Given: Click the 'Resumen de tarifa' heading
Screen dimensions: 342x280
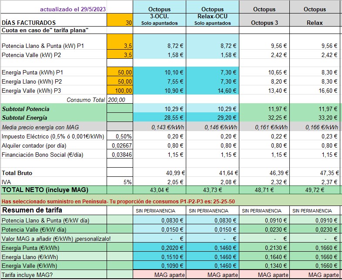Looking at the screenshot, I should pos(32,210).
